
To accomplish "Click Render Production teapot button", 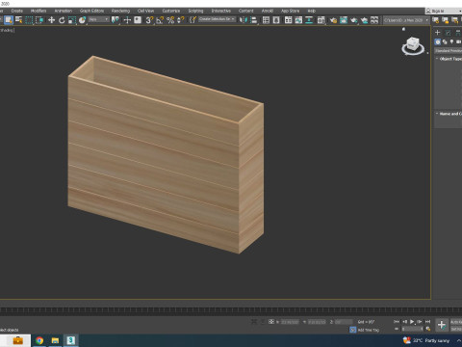I will click(x=354, y=20).
